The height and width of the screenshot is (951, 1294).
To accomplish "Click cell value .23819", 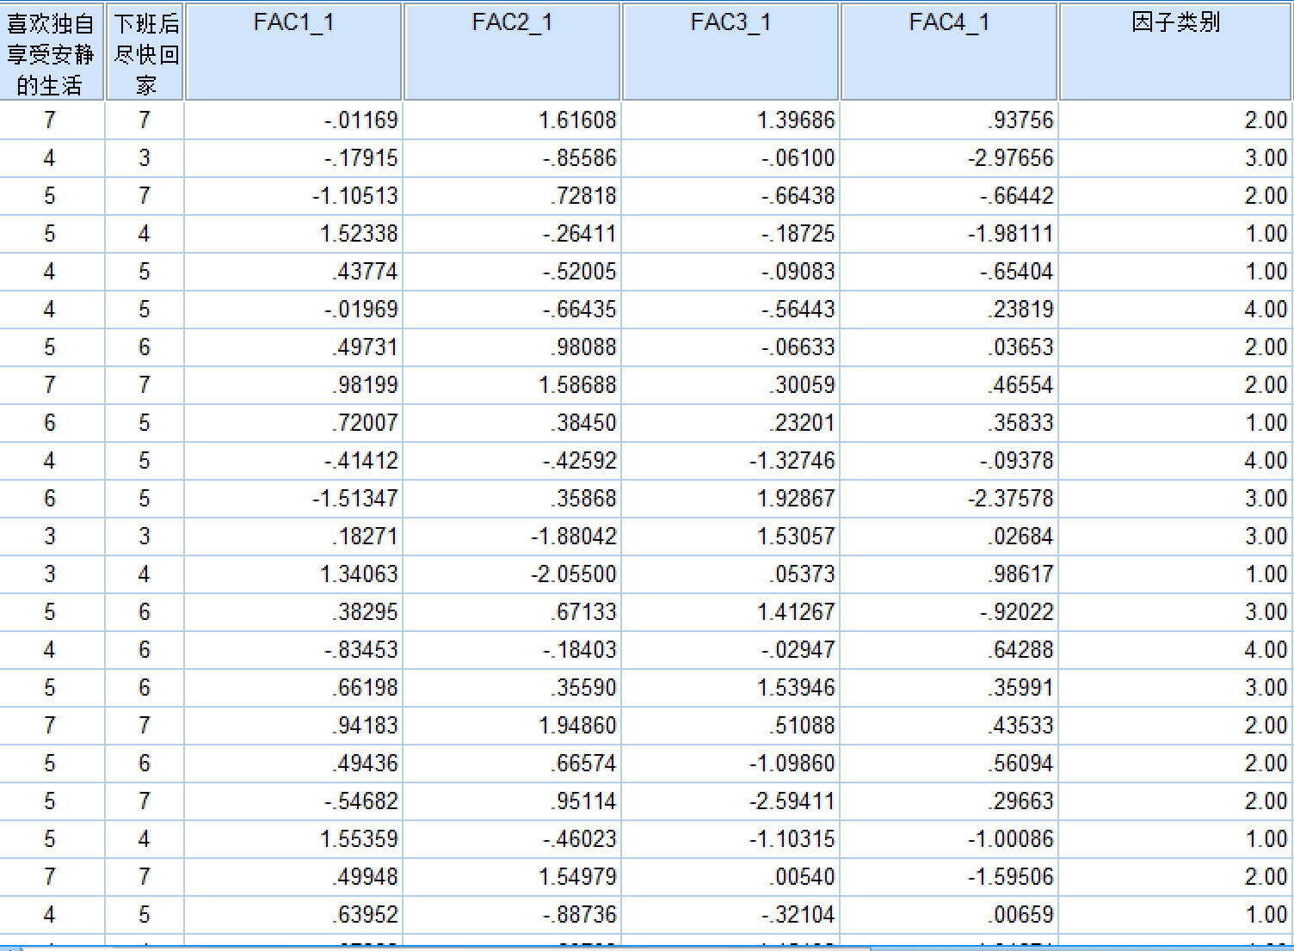I will pyautogui.click(x=1020, y=310).
